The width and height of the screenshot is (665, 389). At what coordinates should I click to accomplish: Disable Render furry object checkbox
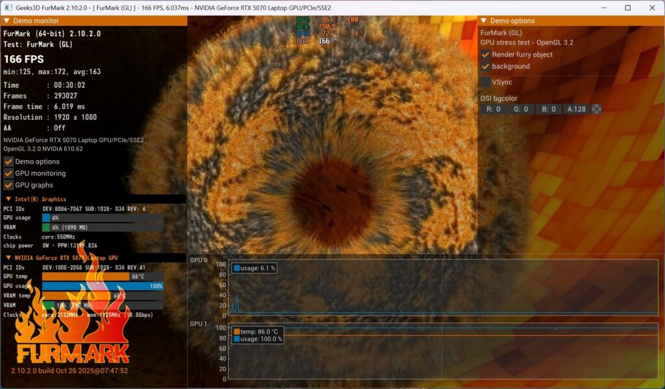coord(486,54)
